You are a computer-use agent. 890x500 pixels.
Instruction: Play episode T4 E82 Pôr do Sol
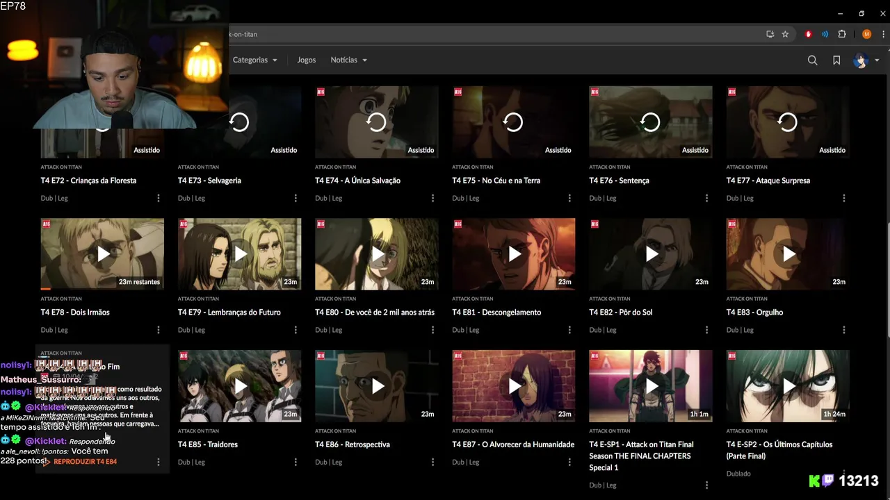coord(651,254)
